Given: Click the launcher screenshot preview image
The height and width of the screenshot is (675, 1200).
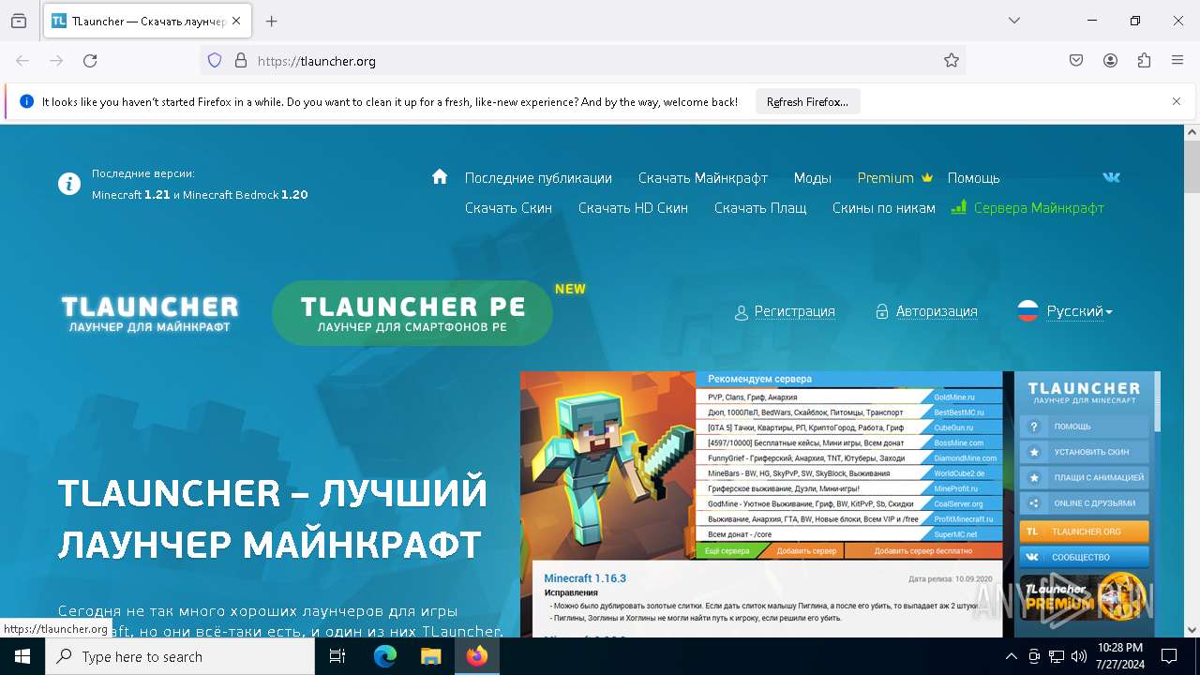Looking at the screenshot, I should [x=840, y=504].
